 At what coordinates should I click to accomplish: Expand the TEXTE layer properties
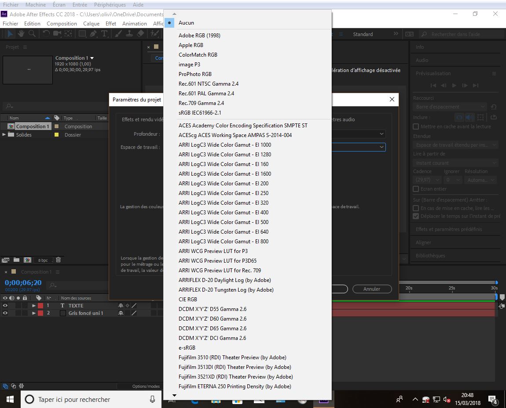point(34,306)
